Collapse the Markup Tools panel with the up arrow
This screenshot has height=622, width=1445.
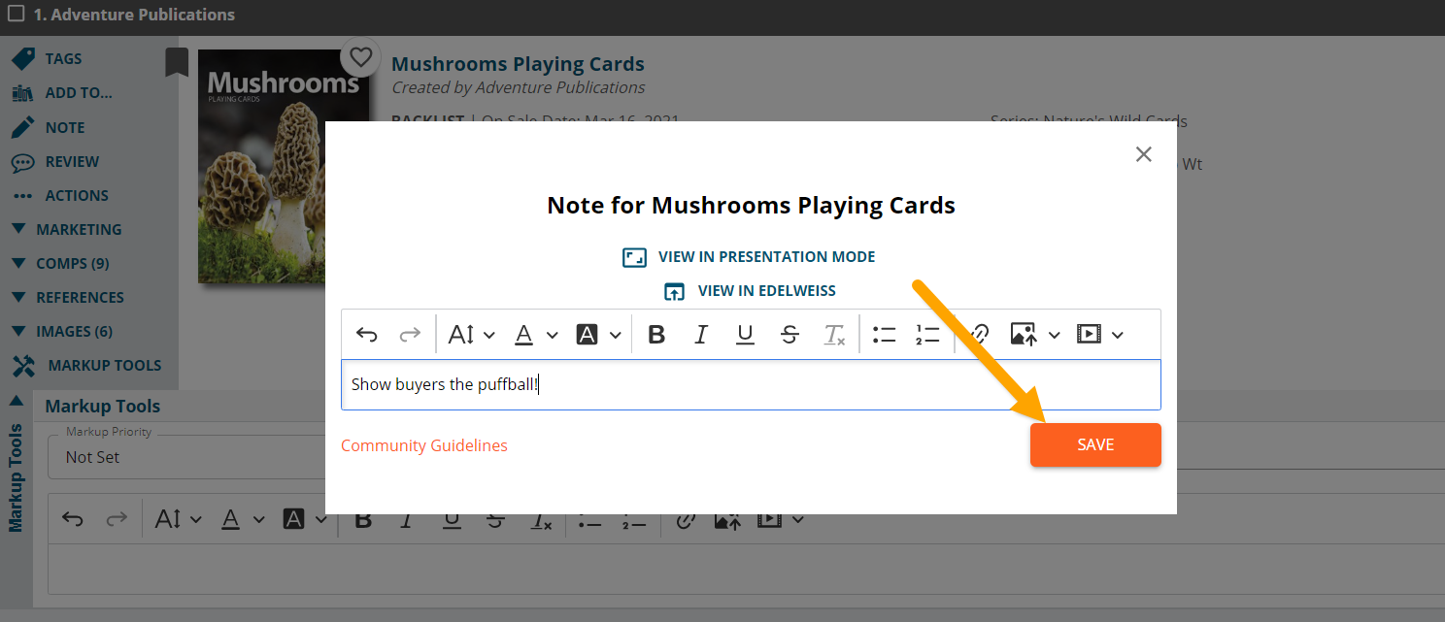16,400
